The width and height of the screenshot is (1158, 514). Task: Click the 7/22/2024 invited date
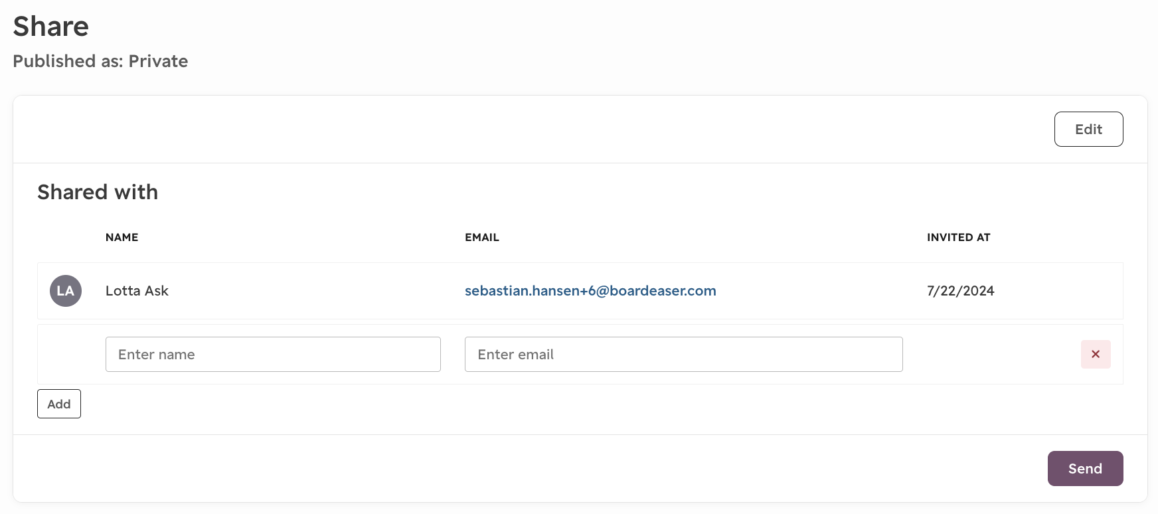960,291
